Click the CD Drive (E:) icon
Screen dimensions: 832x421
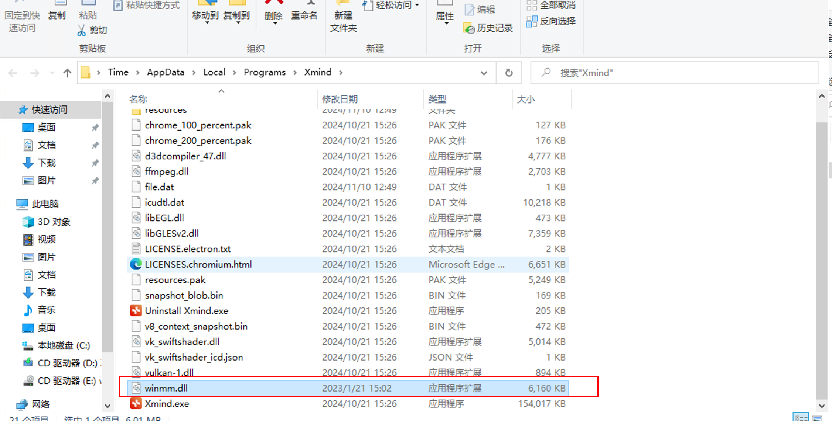(28, 380)
